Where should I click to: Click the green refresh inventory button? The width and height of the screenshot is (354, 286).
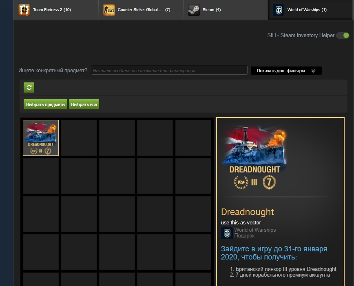pyautogui.click(x=29, y=87)
